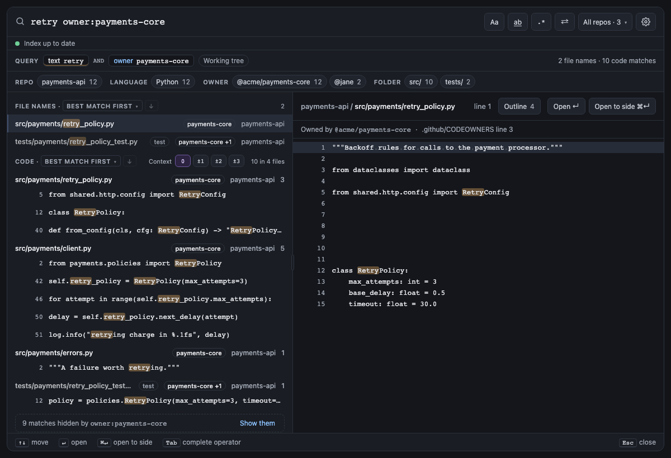Open match 'self.retry_policy = RetryPolicy(max_attempts=3)'
Viewport: 671px width, 458px height.
pos(150,282)
